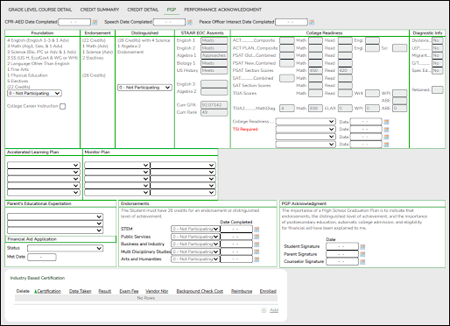
Task: Switch to Credit Summary tab
Action: [100, 10]
